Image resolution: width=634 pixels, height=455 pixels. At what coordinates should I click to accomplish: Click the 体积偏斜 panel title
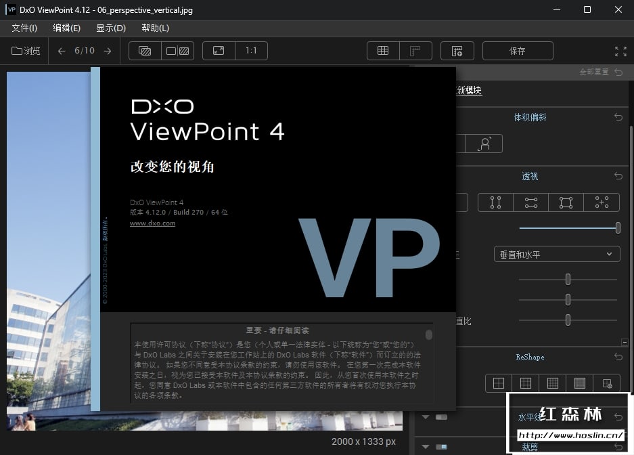(530, 117)
